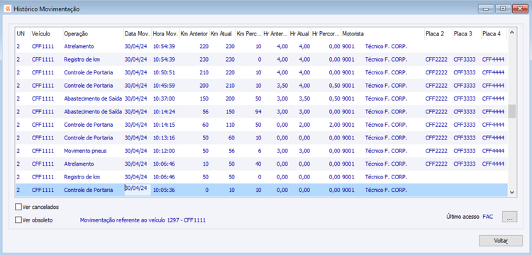Open the ellipsis button beside FAC
This screenshot has width=532, height=255.
[509, 217]
